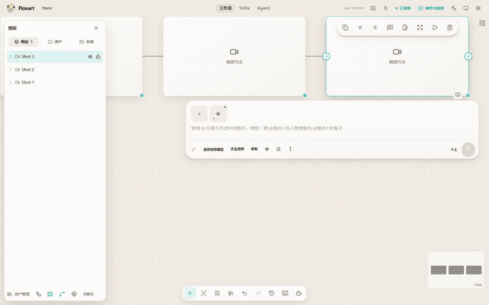Click the 译 translate prompt icon
Viewport: 489px width, 305px height.
(x=278, y=149)
